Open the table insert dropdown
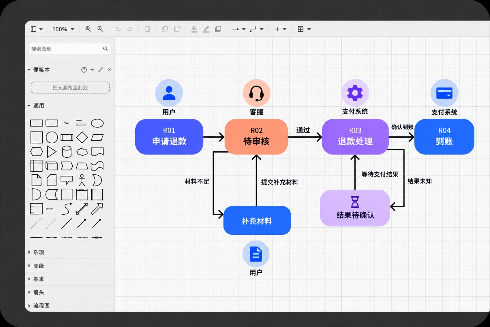The width and height of the screenshot is (490, 327). (304, 29)
